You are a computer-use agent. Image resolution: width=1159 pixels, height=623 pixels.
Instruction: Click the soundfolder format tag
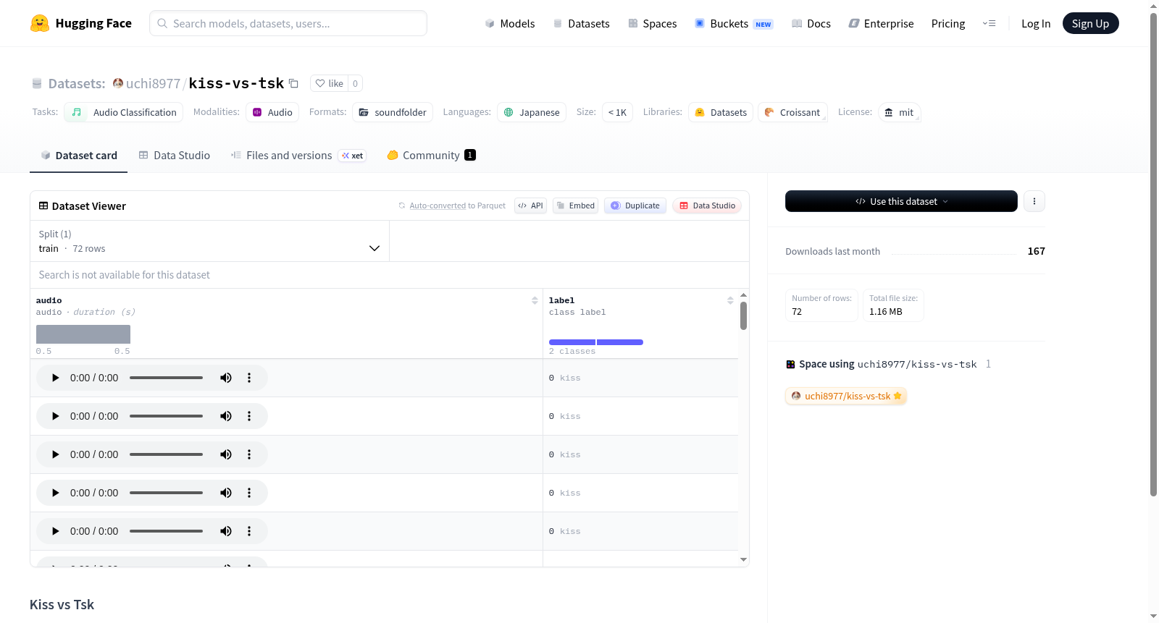(x=393, y=112)
